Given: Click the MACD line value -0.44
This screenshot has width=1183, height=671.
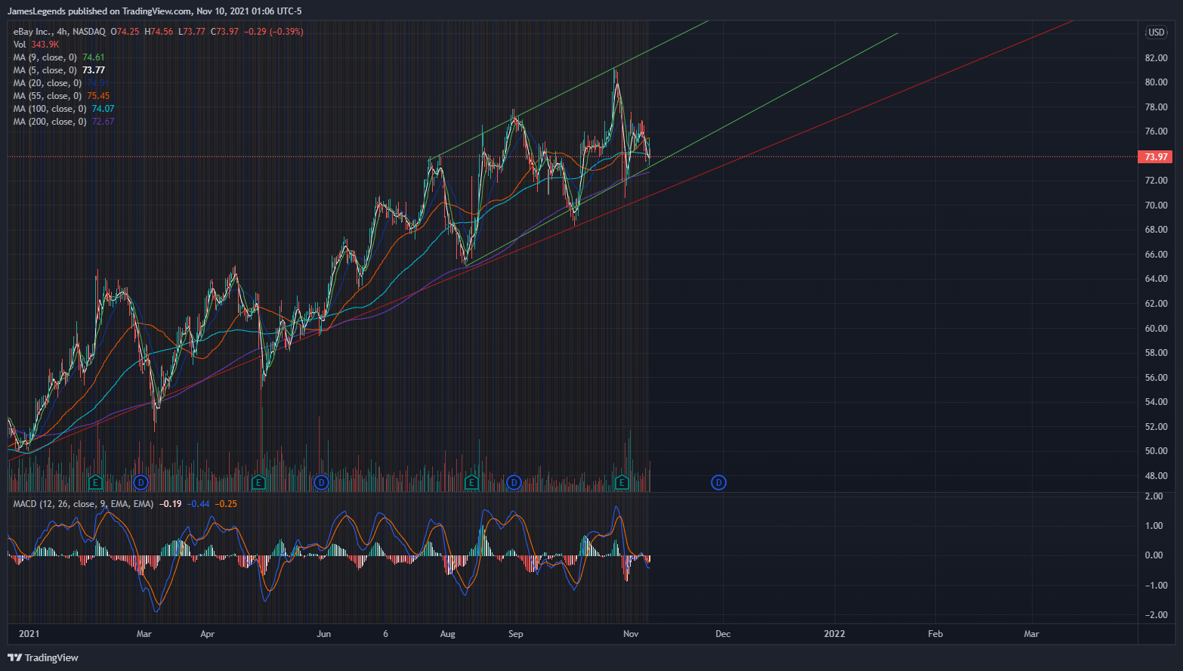Looking at the screenshot, I should [x=198, y=504].
